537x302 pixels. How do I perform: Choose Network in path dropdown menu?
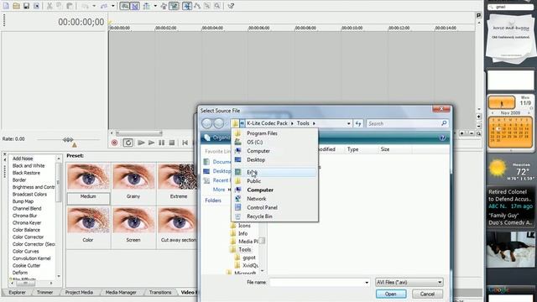tap(274, 199)
